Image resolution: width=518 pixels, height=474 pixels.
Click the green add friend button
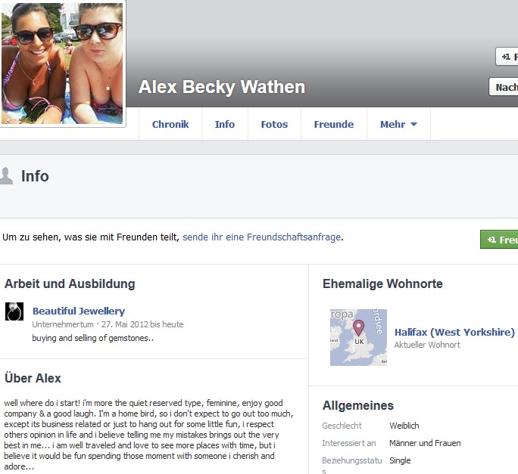tap(499, 240)
